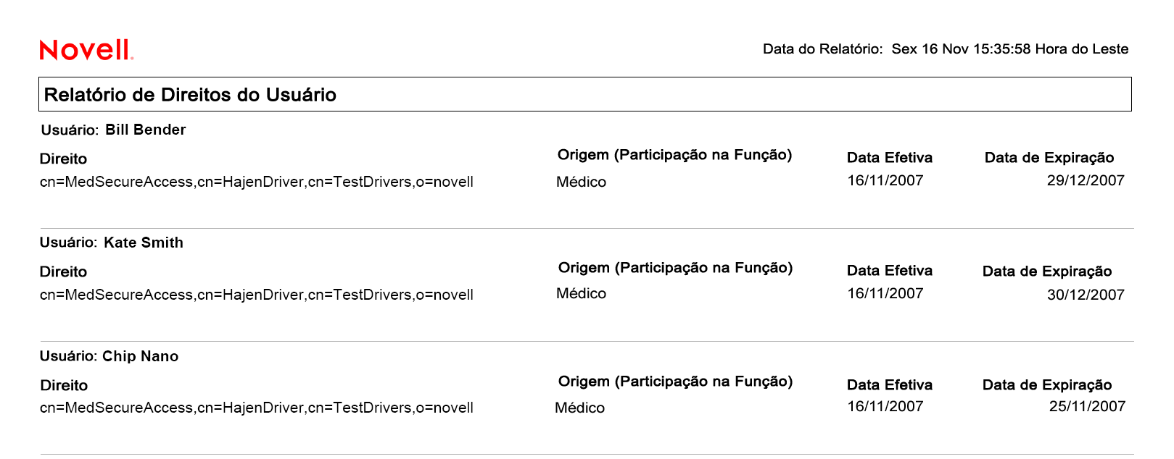The width and height of the screenshot is (1174, 459).
Task: Click Bill Bender's MedSecureAccess entitlement entry
Action: click(x=256, y=182)
